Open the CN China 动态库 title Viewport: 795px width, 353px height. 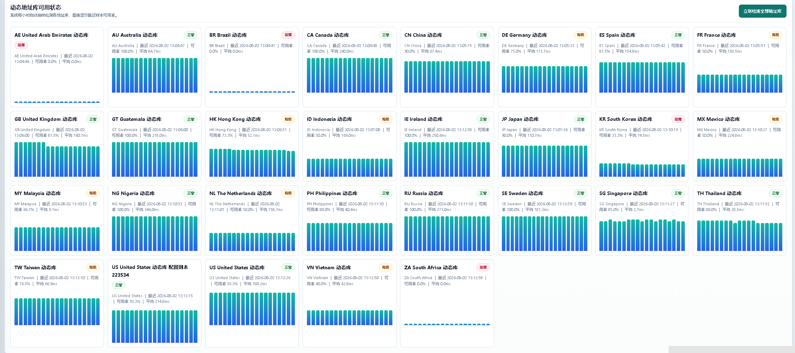423,35
